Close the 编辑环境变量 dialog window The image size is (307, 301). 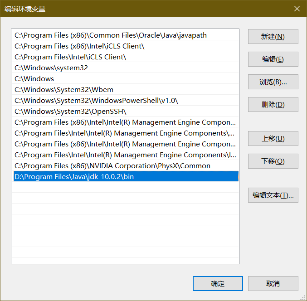click(x=297, y=9)
